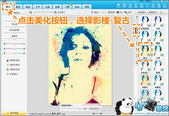The image size is (169, 116).
Task: Select the 其他 effects side tab
Action: (137, 62)
